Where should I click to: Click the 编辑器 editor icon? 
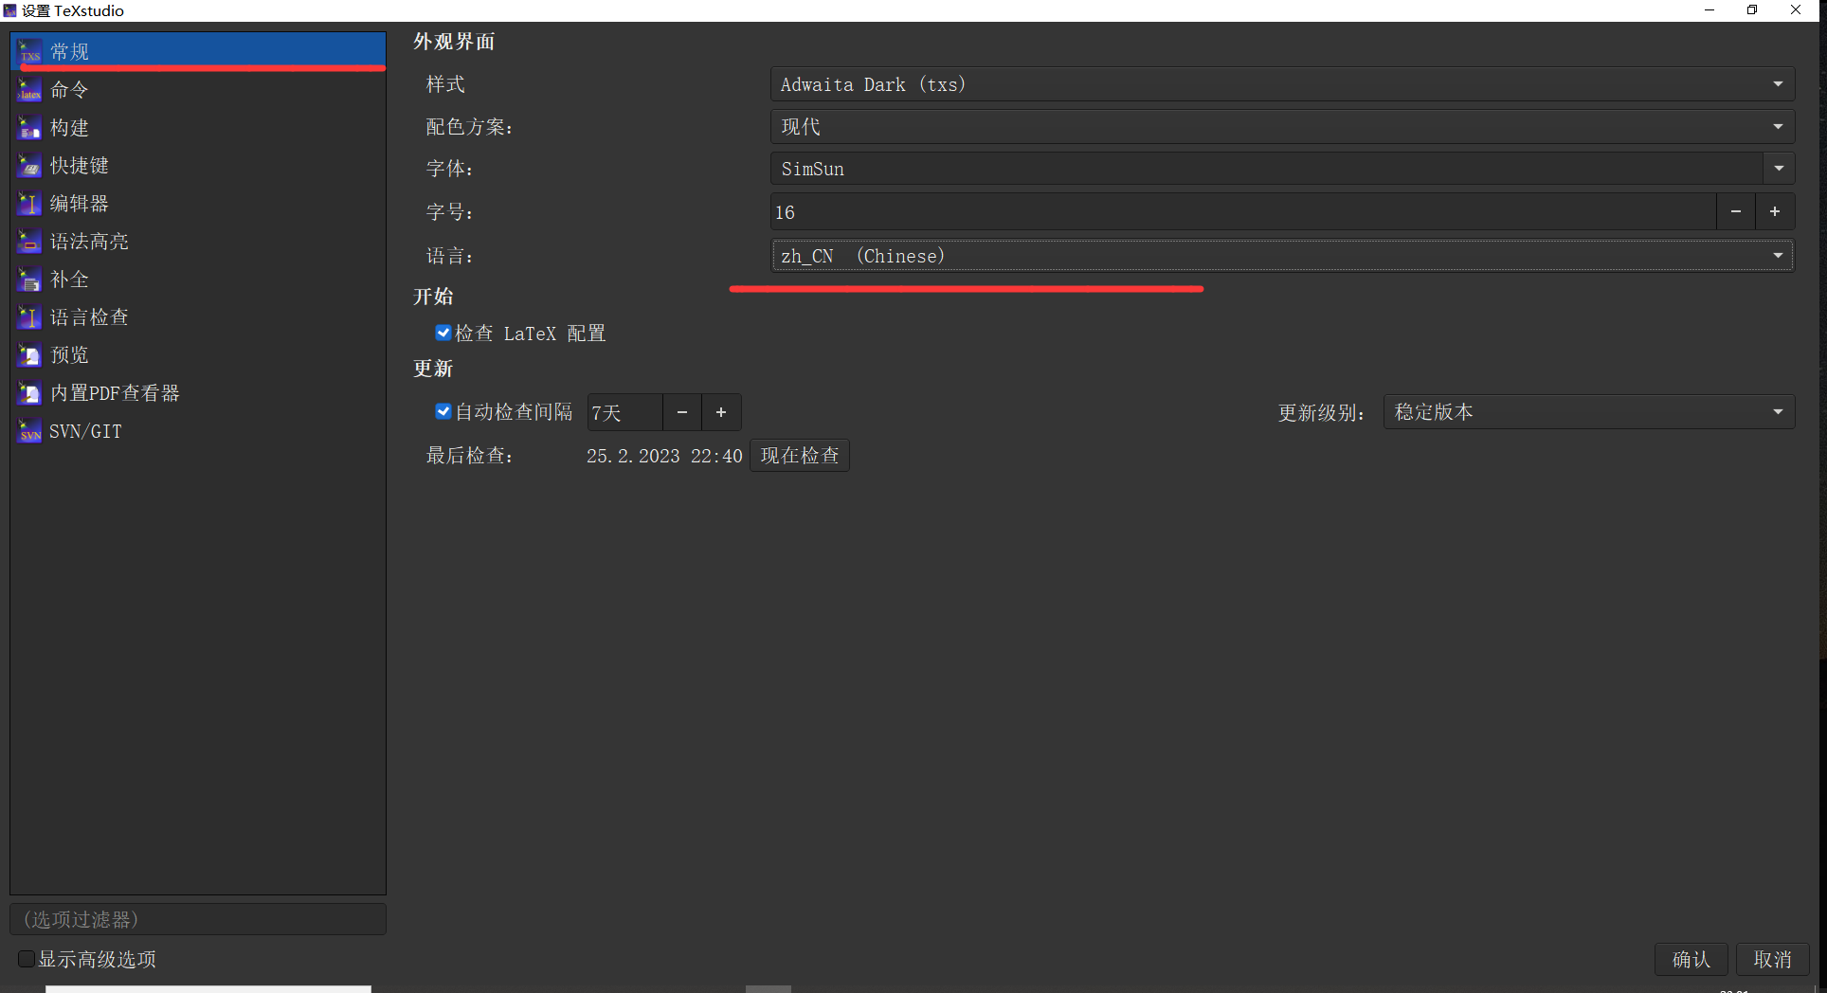(30, 204)
